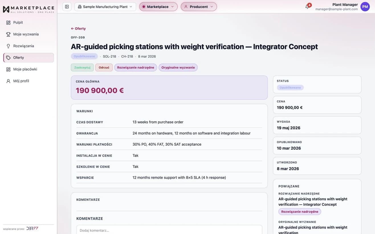This screenshot has width=375, height=234.
Task: Click the manager@sample-plant.com email
Action: point(337,9)
